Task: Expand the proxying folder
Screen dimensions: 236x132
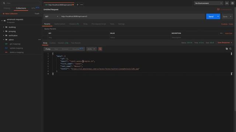Action: pyautogui.click(x=4, y=31)
